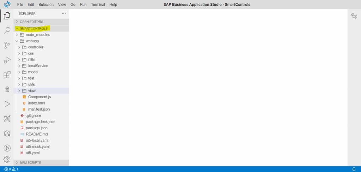Open the View menu
The width and height of the screenshot is (361, 172).
click(x=62, y=4)
